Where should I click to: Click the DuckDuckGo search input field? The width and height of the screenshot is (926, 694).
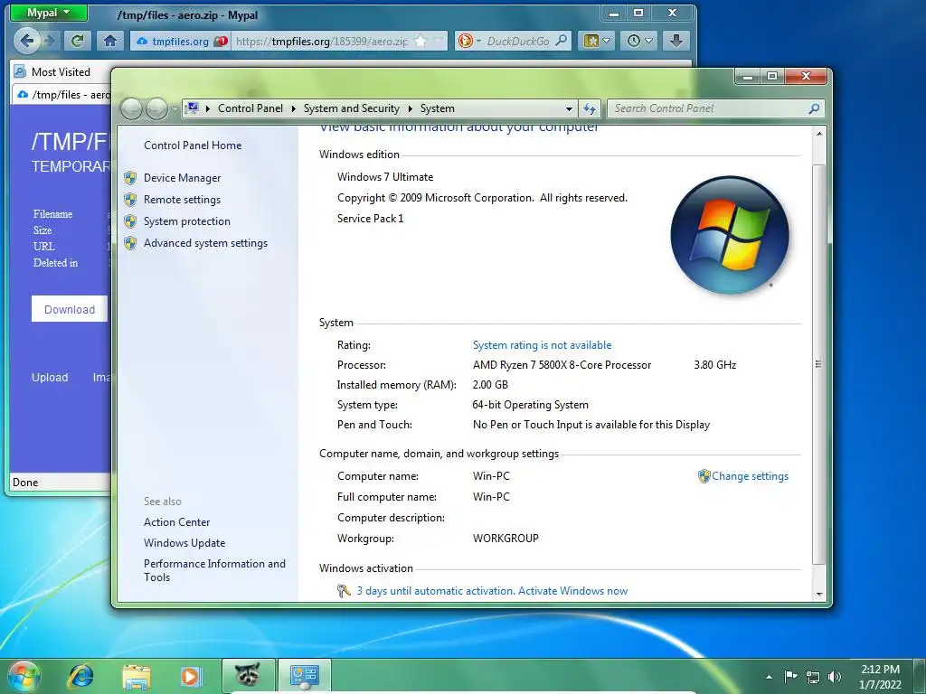pyautogui.click(x=518, y=42)
